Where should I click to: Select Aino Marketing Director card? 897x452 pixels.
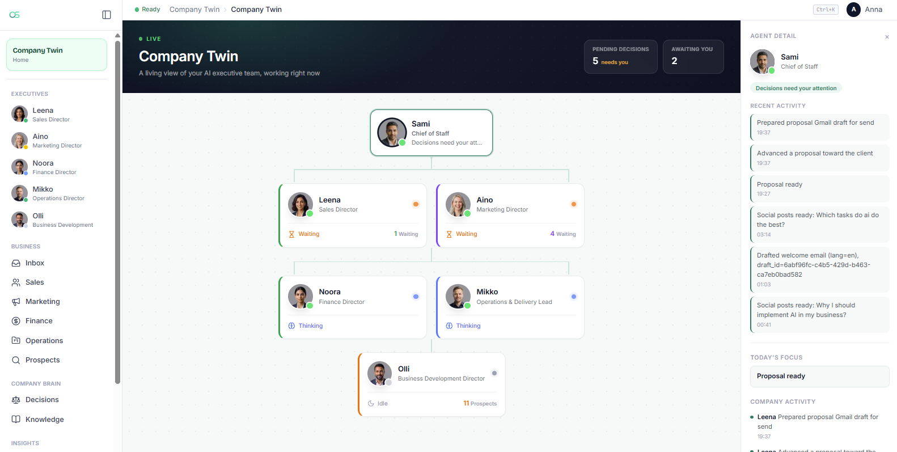[510, 216]
